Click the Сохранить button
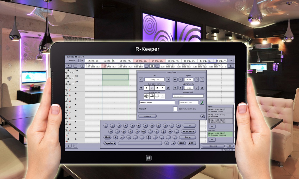The height and width of the screenshot is (179, 299). 148,116
